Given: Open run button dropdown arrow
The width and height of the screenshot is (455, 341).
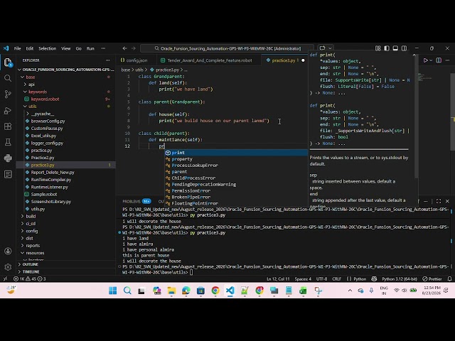Looking at the screenshot, I should click(x=431, y=60).
